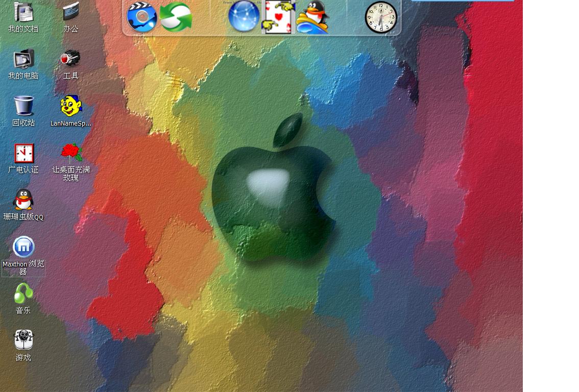
Task: Click the green sync arrows dock icon
Action: pyautogui.click(x=176, y=17)
